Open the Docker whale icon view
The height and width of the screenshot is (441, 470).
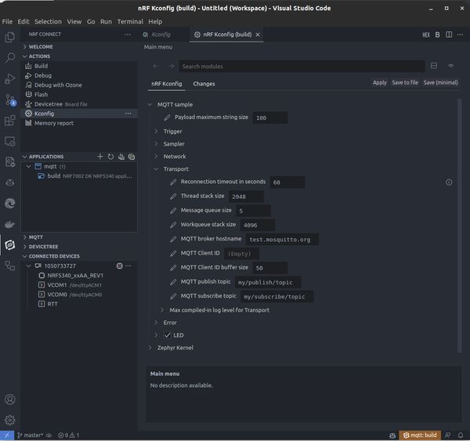click(x=10, y=224)
